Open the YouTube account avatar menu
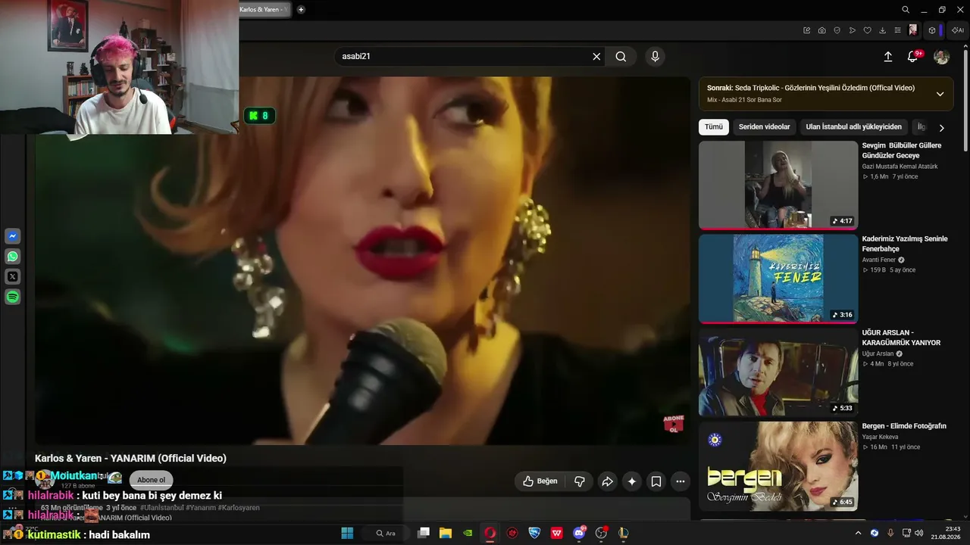970x545 pixels. [x=941, y=57]
